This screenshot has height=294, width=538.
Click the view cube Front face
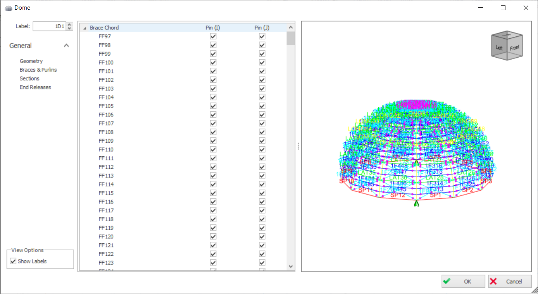click(x=514, y=48)
